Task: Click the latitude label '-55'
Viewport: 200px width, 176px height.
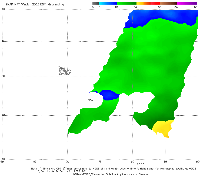Action: pyautogui.click(x=2, y=115)
